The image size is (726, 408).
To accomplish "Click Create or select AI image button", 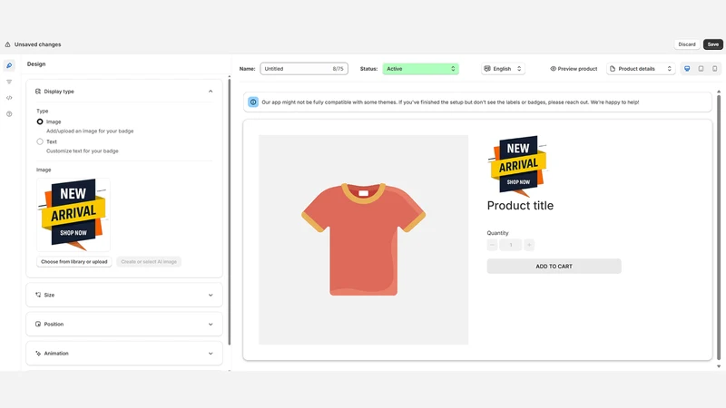I will click(x=149, y=261).
